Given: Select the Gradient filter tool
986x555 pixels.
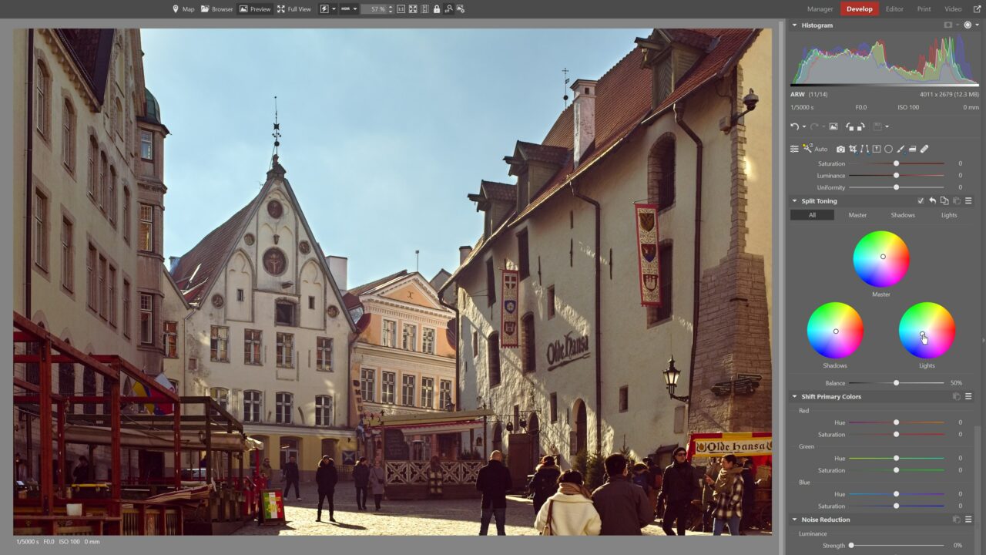Looking at the screenshot, I should (912, 149).
